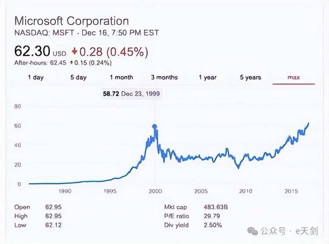Viewport: 329px width, 244px height.
Task: Click the WeChat logo watermark icon
Action: (253, 231)
